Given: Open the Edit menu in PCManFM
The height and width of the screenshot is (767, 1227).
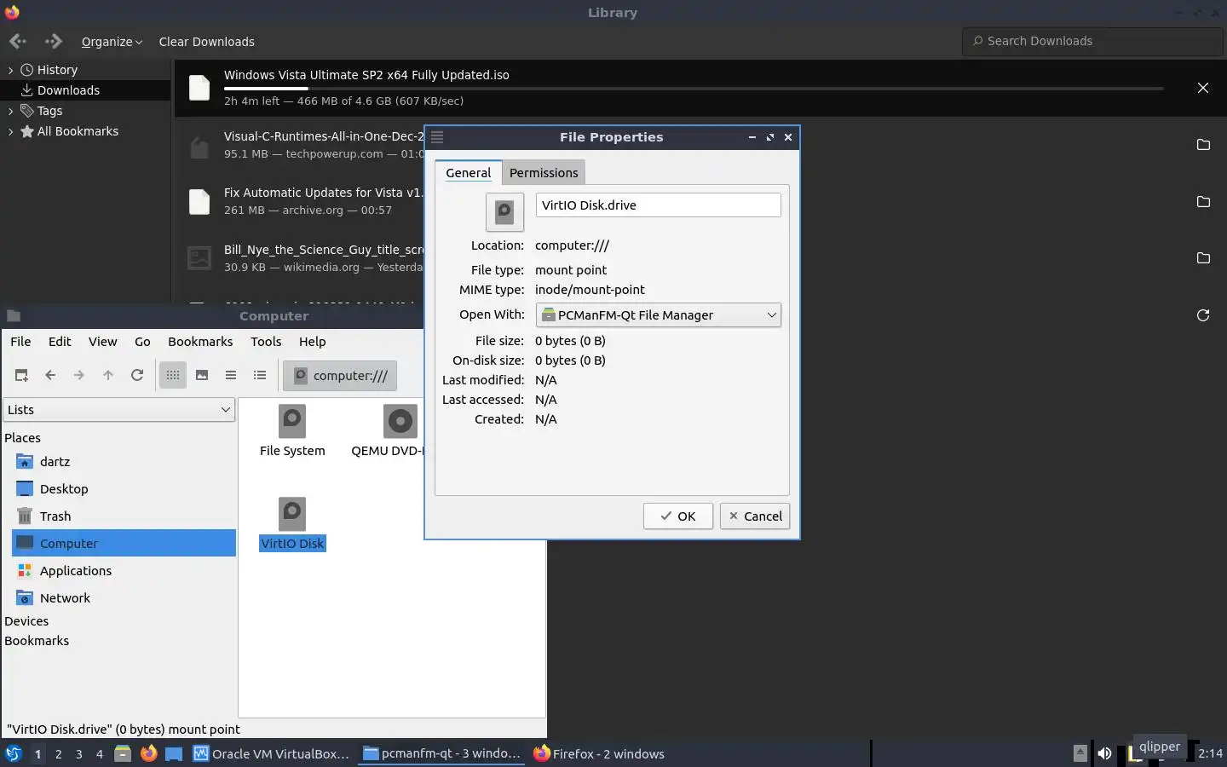Looking at the screenshot, I should (x=60, y=342).
